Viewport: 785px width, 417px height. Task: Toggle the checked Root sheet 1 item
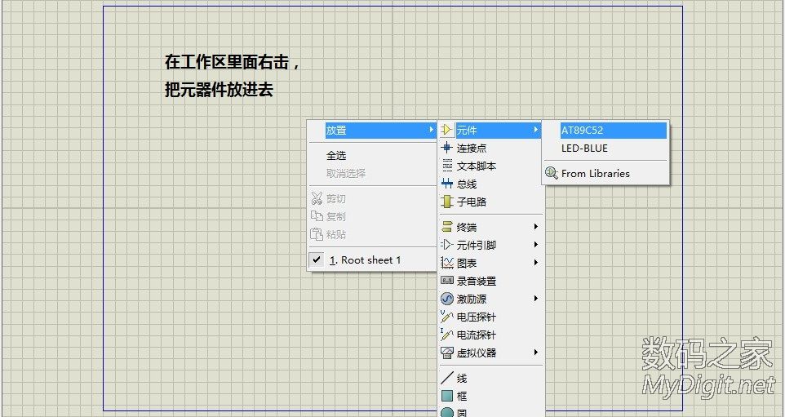364,260
